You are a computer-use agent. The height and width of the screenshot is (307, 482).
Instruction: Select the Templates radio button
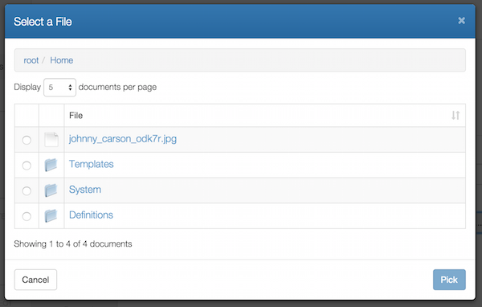[27, 166]
